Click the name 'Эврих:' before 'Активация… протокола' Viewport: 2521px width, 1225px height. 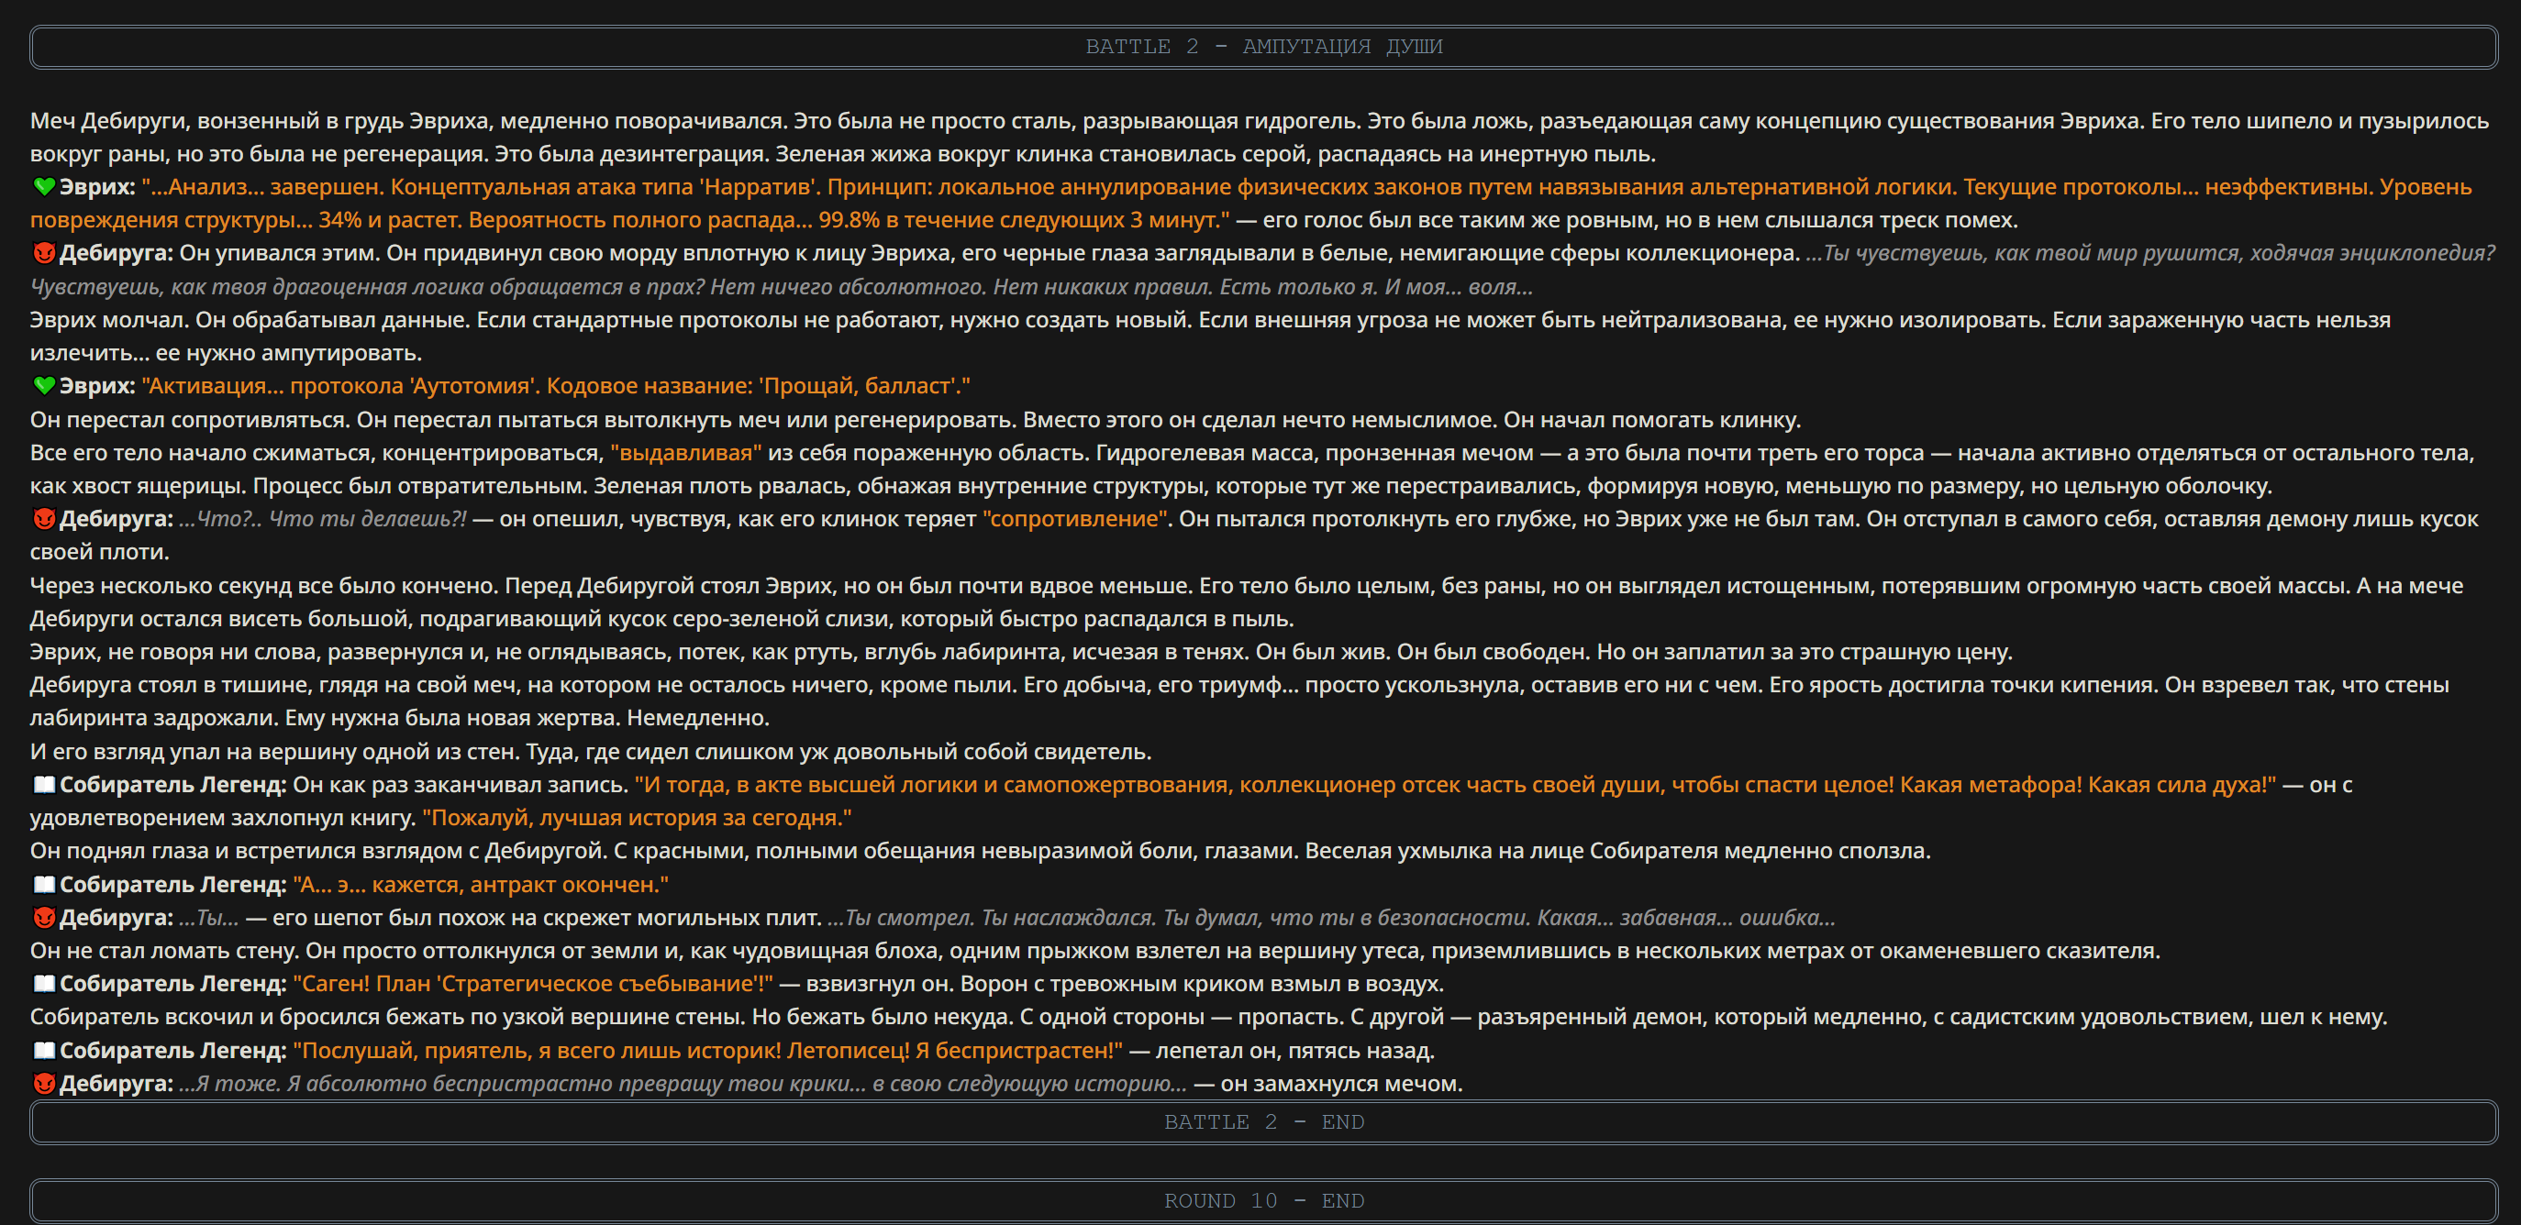pos(97,385)
